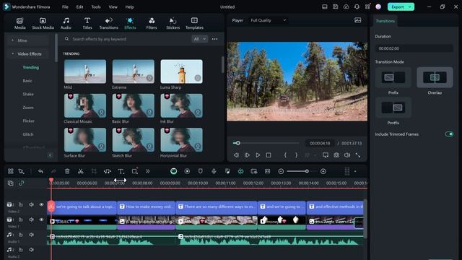462x260 pixels.
Task: Stop the preview playback
Action: point(269,155)
